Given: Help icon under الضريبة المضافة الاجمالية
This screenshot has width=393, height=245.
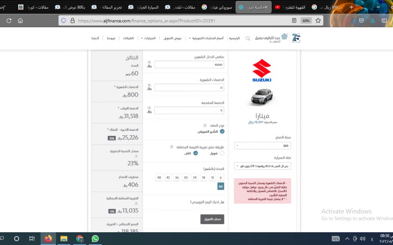Looking at the screenshot, I should pyautogui.click(x=136, y=203).
